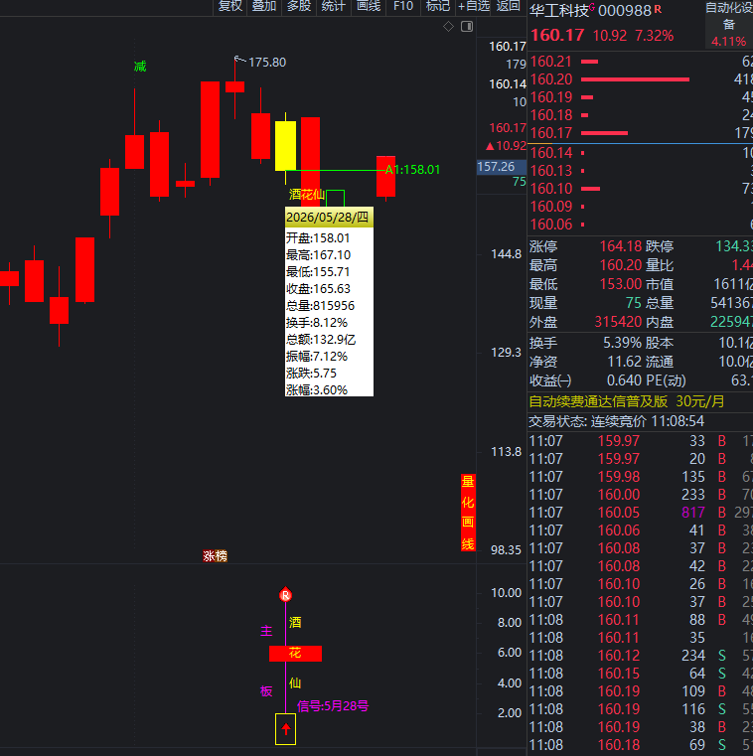
Task: Click the green A1 horizontal level line
Action: click(x=336, y=170)
